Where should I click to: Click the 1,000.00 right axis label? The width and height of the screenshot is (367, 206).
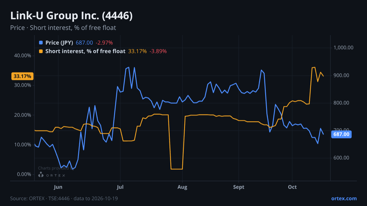tap(344, 48)
